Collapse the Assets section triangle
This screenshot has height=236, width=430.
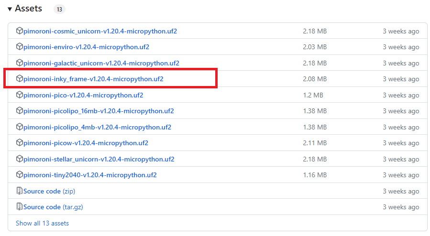point(10,9)
